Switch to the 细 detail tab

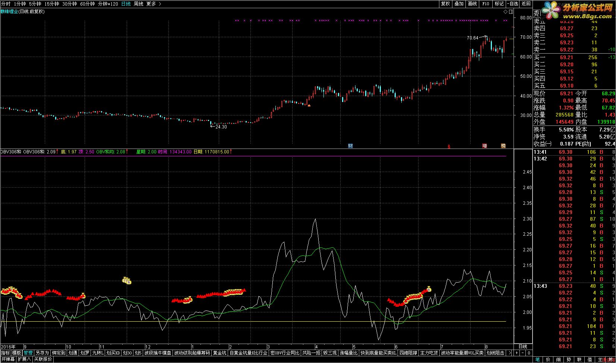click(x=558, y=360)
